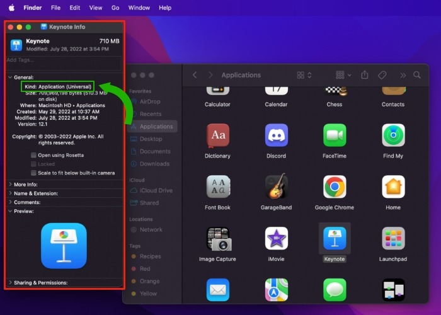Expand the Name & Extension section
This screenshot has height=315, width=441.
tap(10, 193)
